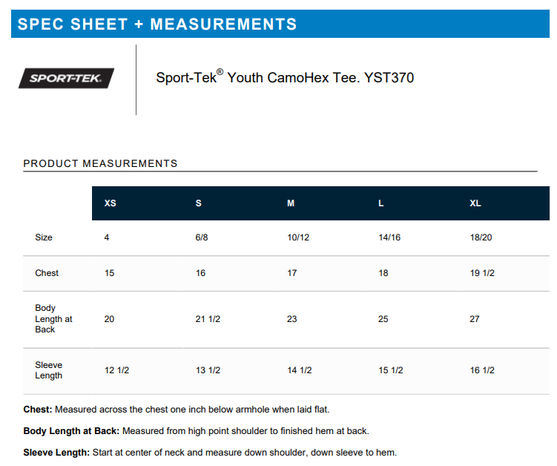Click the 16 1/2 sleeve length value
This screenshot has height=466, width=557.
[482, 370]
